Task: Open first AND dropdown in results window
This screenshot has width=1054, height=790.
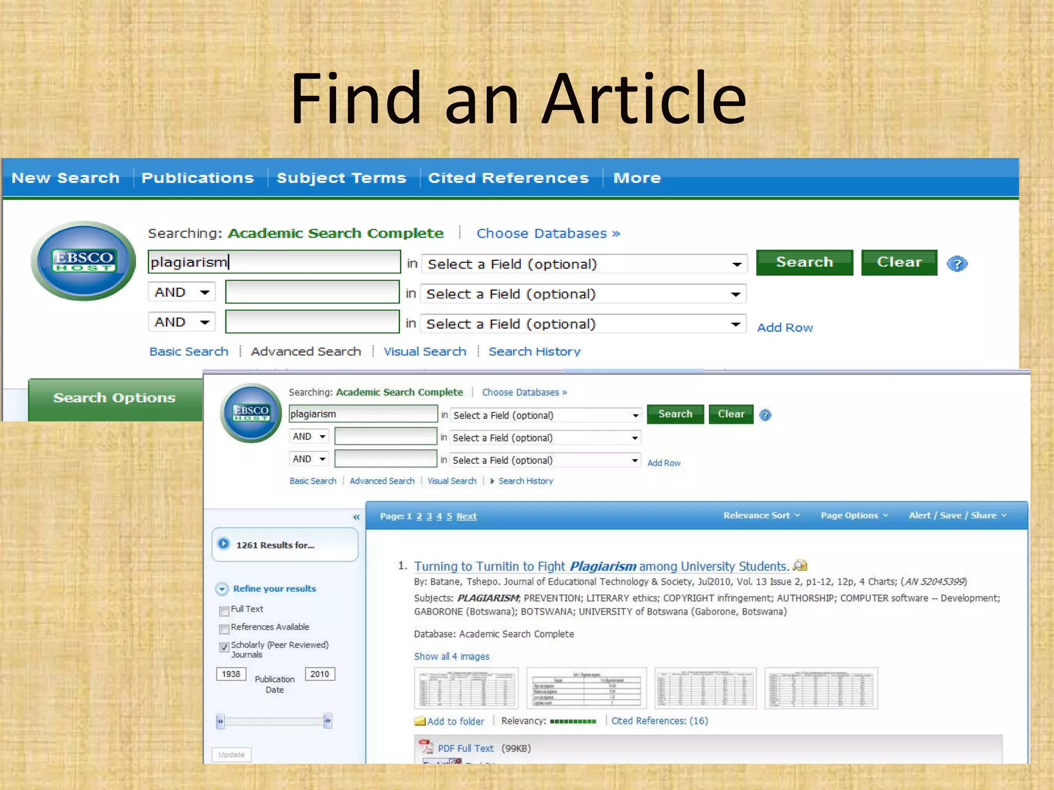Action: click(x=309, y=437)
